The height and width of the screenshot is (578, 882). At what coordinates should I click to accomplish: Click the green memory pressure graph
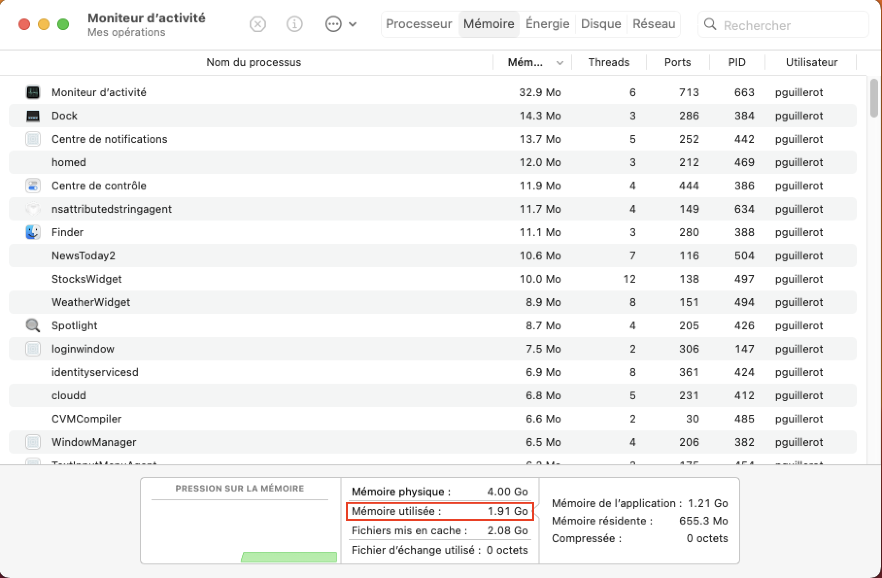pyautogui.click(x=289, y=557)
